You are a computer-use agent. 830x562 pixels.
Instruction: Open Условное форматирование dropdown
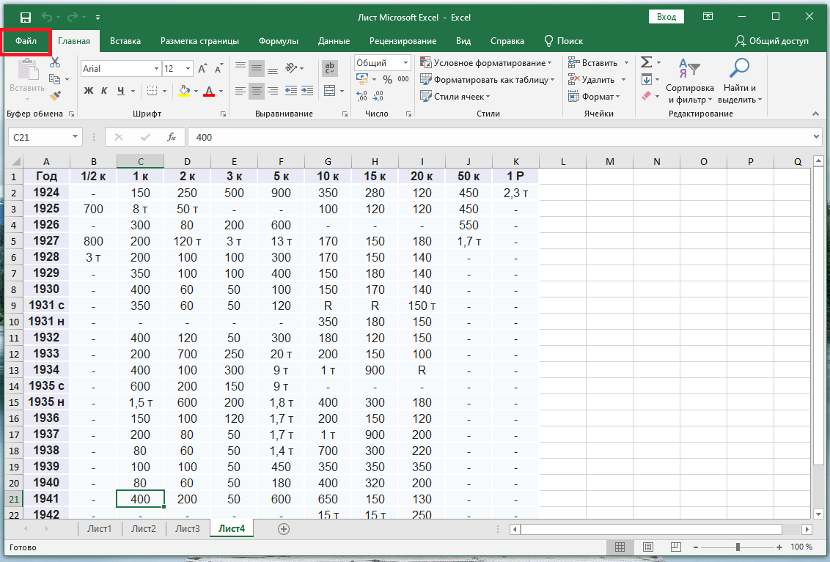(x=486, y=63)
